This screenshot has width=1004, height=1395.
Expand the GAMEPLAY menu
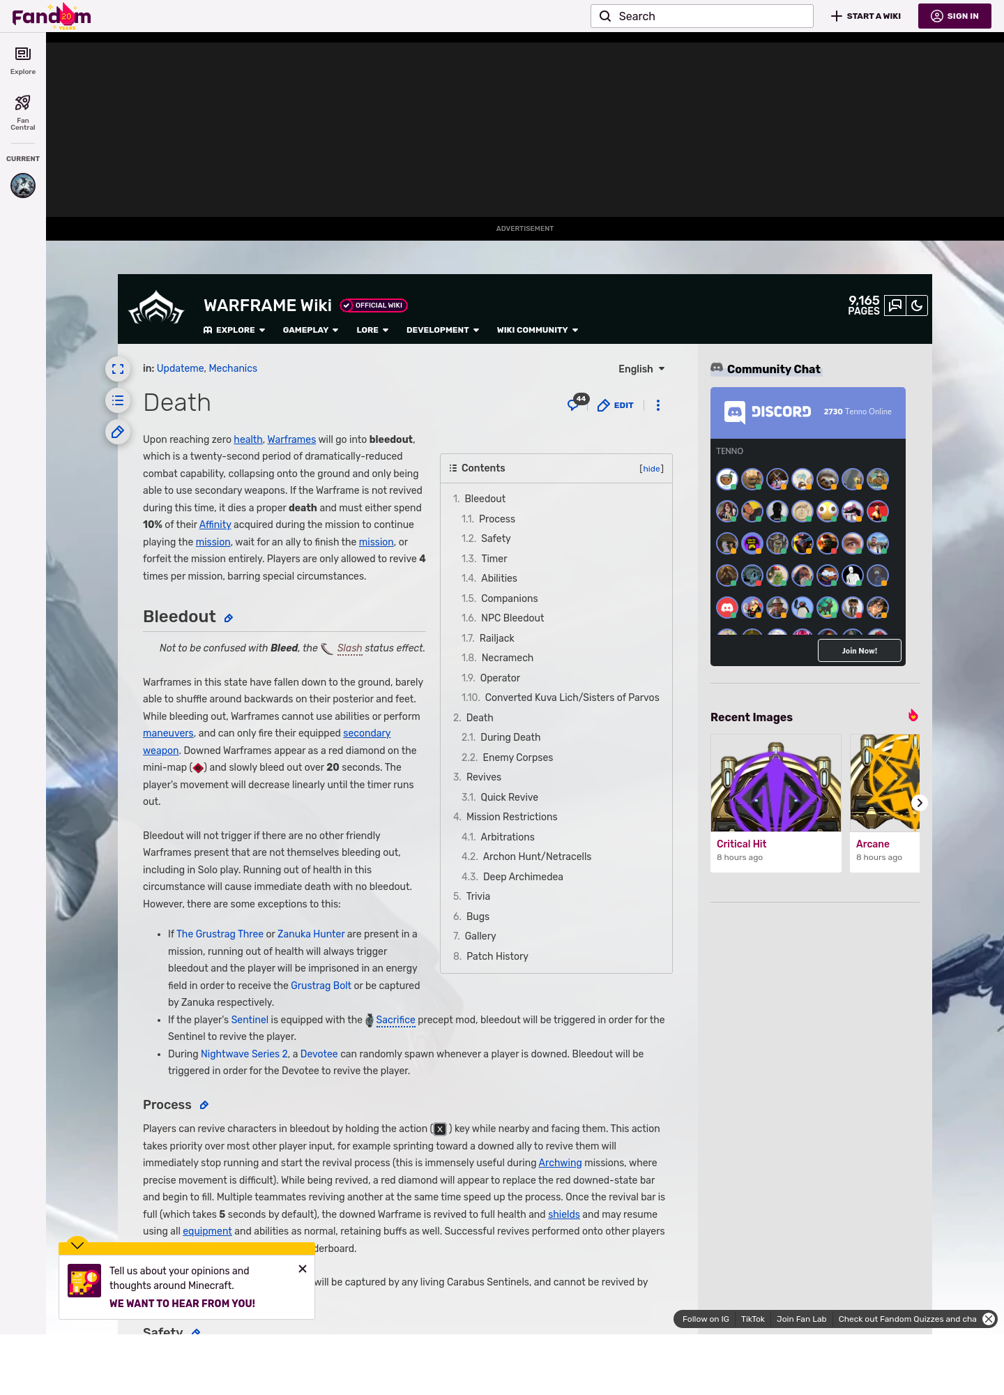(311, 330)
